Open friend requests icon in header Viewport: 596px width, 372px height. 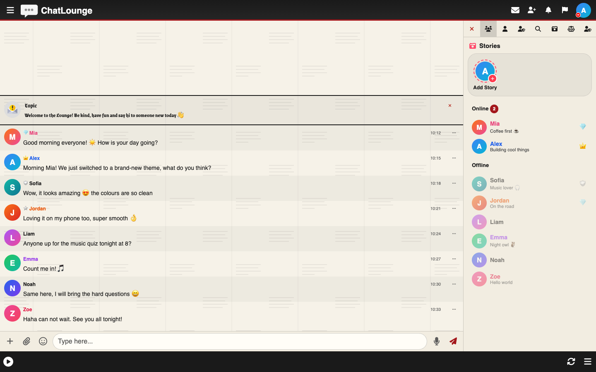(x=532, y=10)
